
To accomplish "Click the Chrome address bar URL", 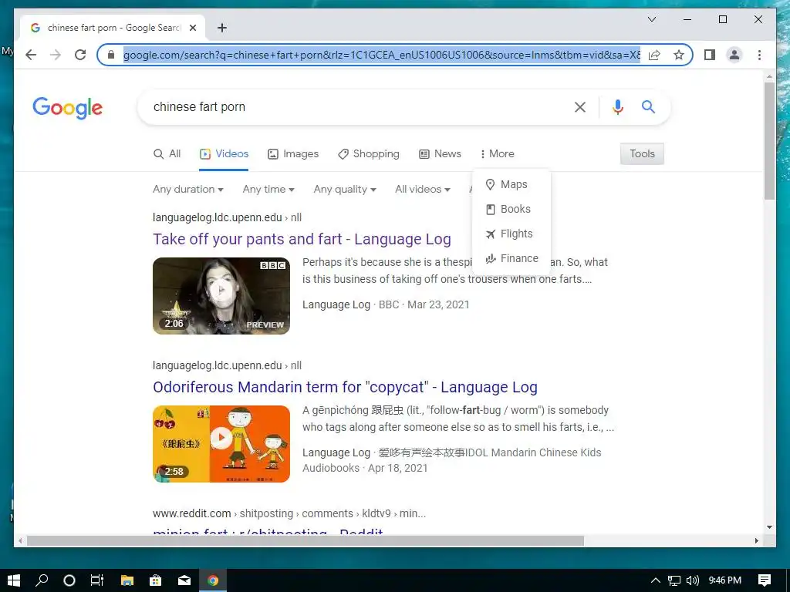I will coord(381,55).
